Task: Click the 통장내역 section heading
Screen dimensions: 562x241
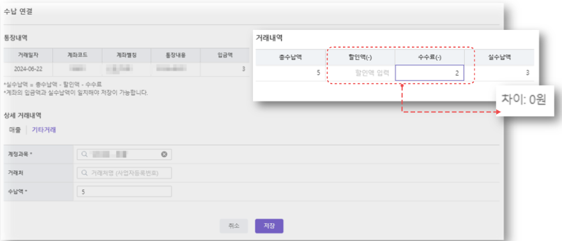Action: [15, 37]
